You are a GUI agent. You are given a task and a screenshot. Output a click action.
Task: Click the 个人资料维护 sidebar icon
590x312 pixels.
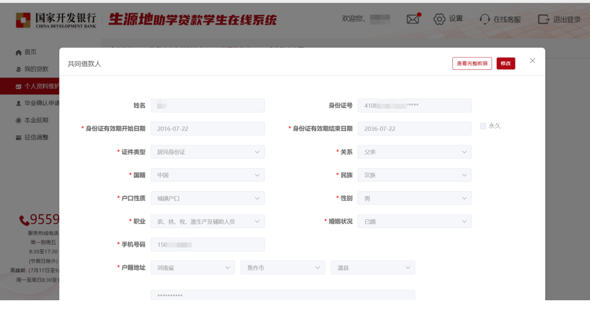coord(18,87)
